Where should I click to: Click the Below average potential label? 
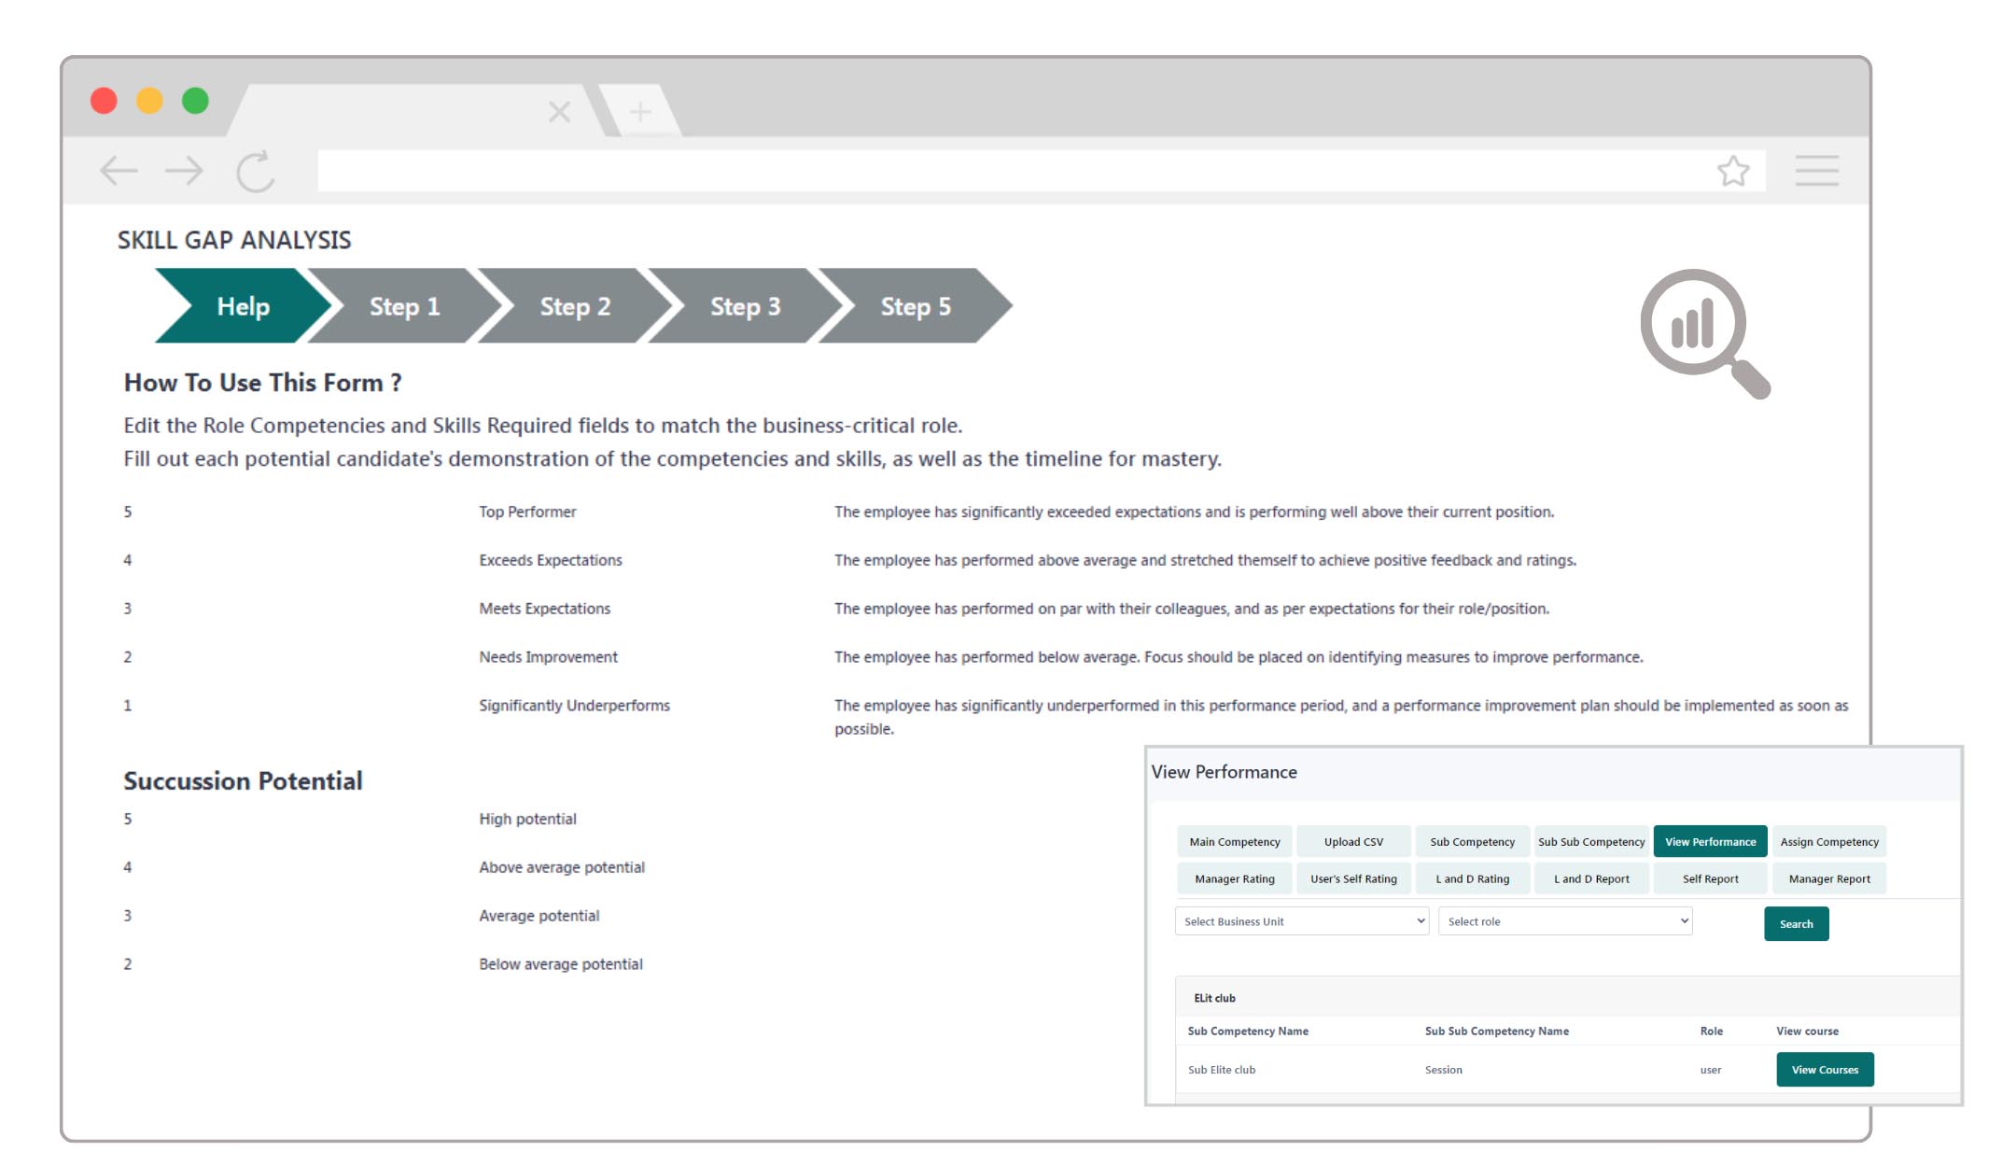(x=561, y=964)
